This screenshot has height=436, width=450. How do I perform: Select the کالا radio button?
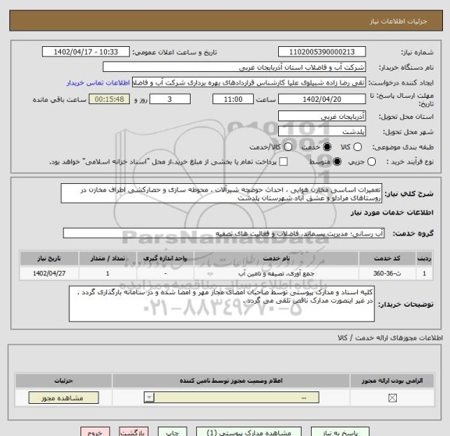357,147
